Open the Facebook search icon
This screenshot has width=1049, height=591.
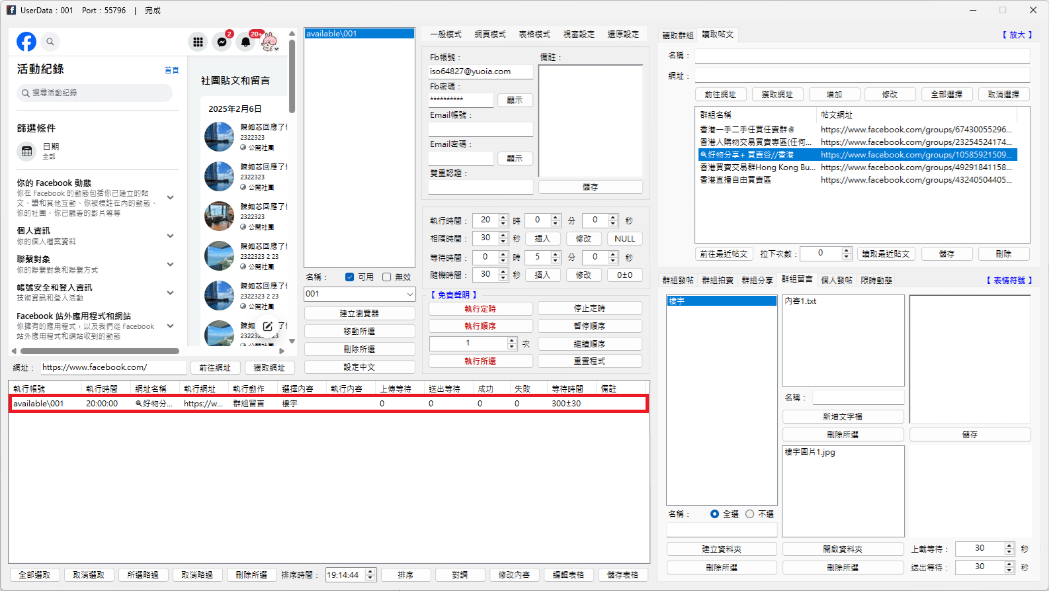pos(50,42)
